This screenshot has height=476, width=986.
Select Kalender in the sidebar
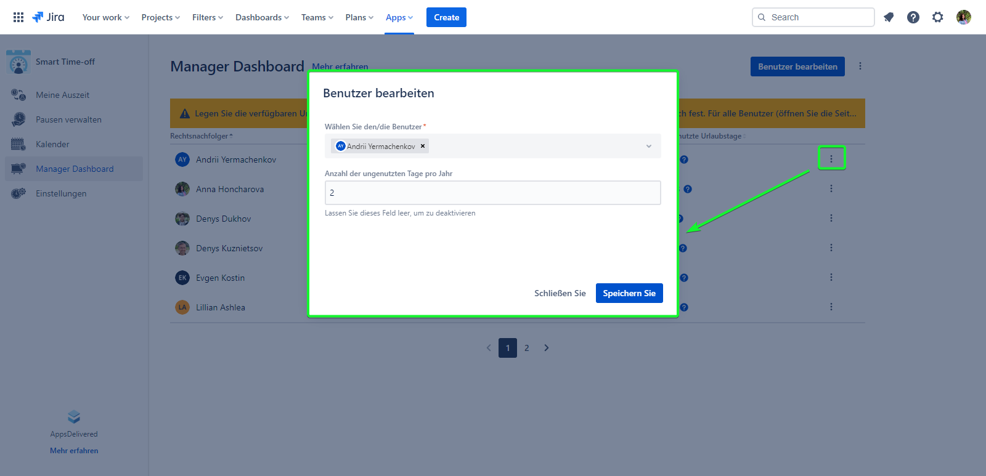52,144
